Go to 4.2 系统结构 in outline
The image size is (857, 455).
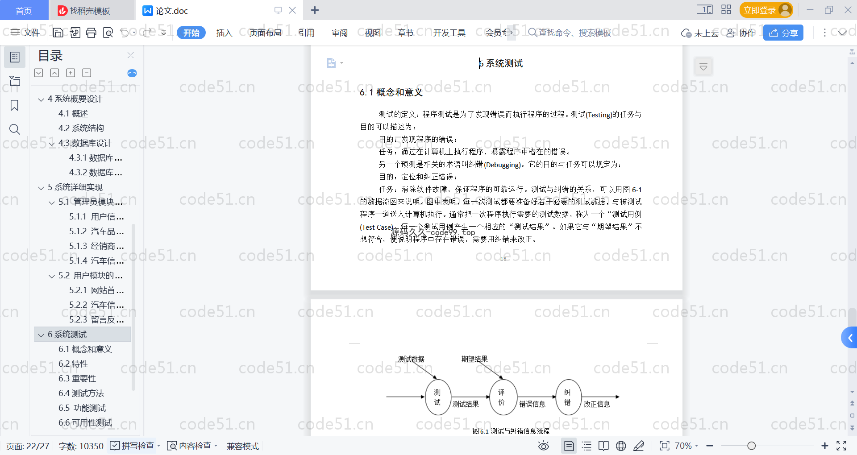(81, 128)
